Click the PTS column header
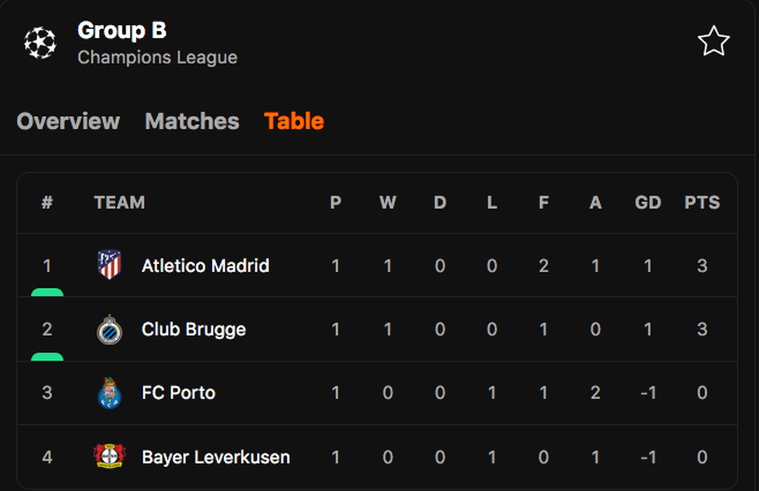The height and width of the screenshot is (491, 759). tap(702, 202)
